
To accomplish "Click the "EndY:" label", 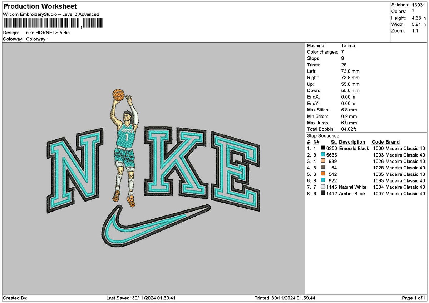I will [x=314, y=104].
